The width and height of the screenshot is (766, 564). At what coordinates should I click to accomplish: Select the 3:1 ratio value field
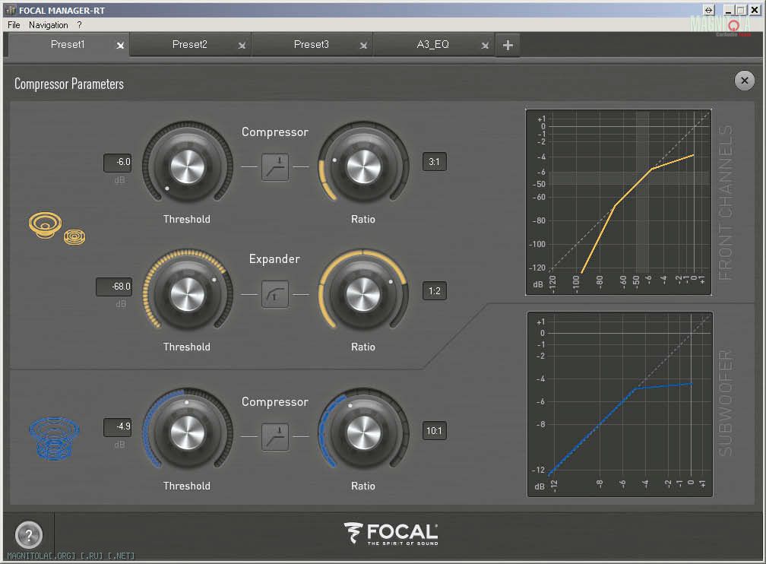(x=435, y=162)
